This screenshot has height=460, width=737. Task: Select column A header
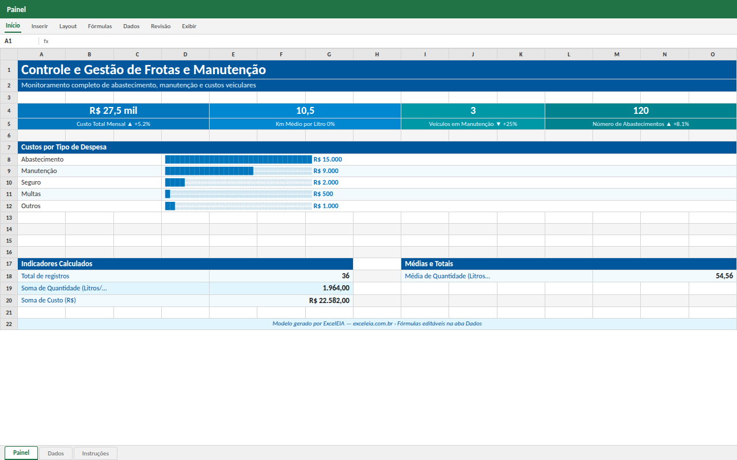point(41,55)
